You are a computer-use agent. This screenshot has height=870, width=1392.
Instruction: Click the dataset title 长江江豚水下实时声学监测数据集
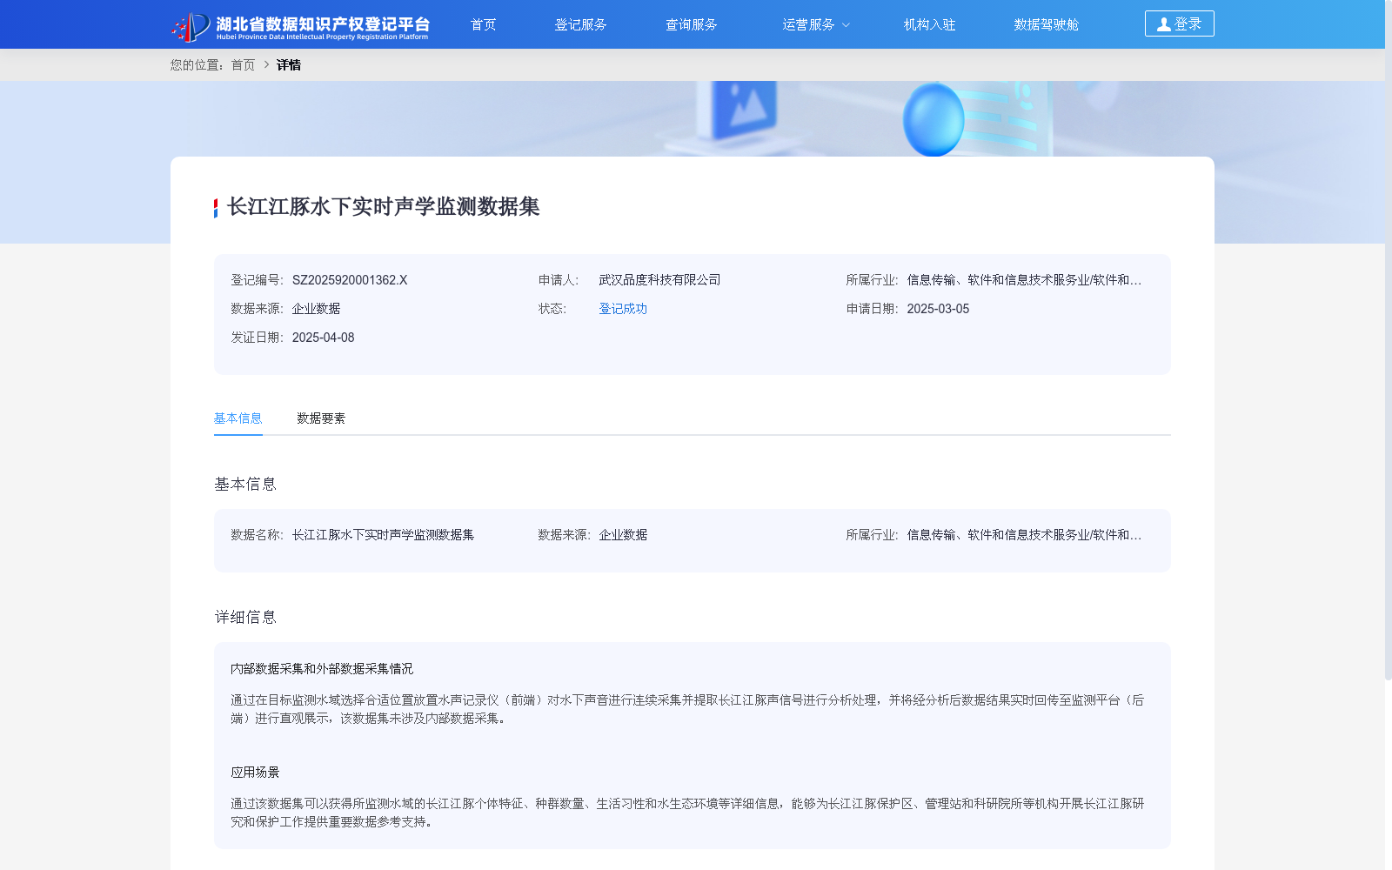tap(383, 207)
